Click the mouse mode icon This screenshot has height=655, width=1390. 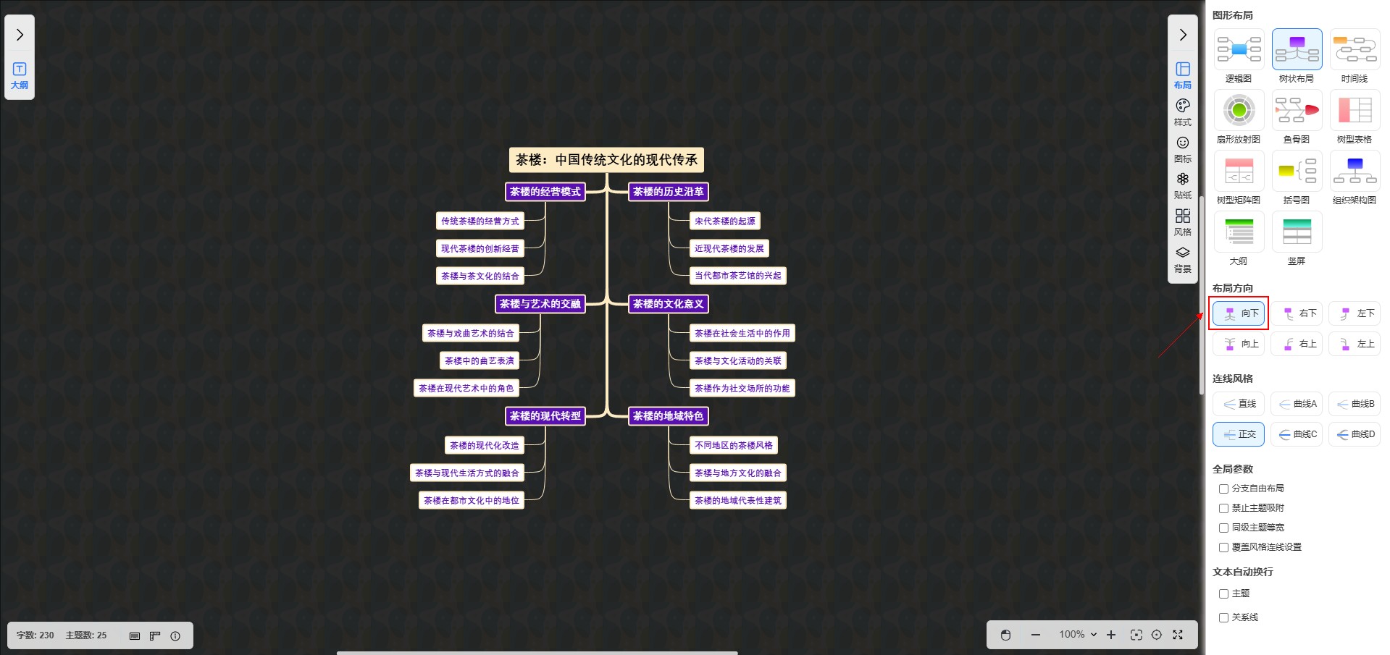1005,635
